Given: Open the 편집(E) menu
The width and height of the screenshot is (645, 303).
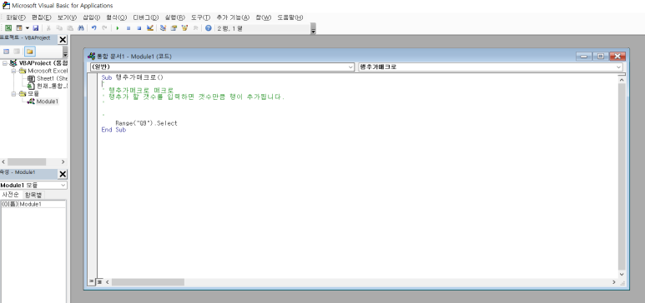Looking at the screenshot, I should [42, 17].
